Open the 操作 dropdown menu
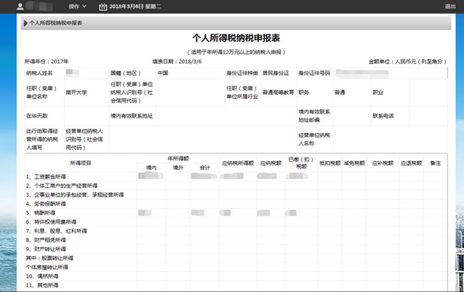The width and height of the screenshot is (464, 292). [77, 7]
